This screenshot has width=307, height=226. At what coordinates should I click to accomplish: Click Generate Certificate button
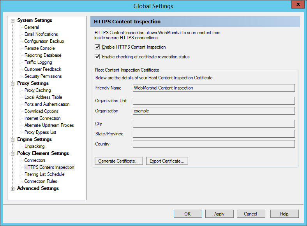point(118,161)
